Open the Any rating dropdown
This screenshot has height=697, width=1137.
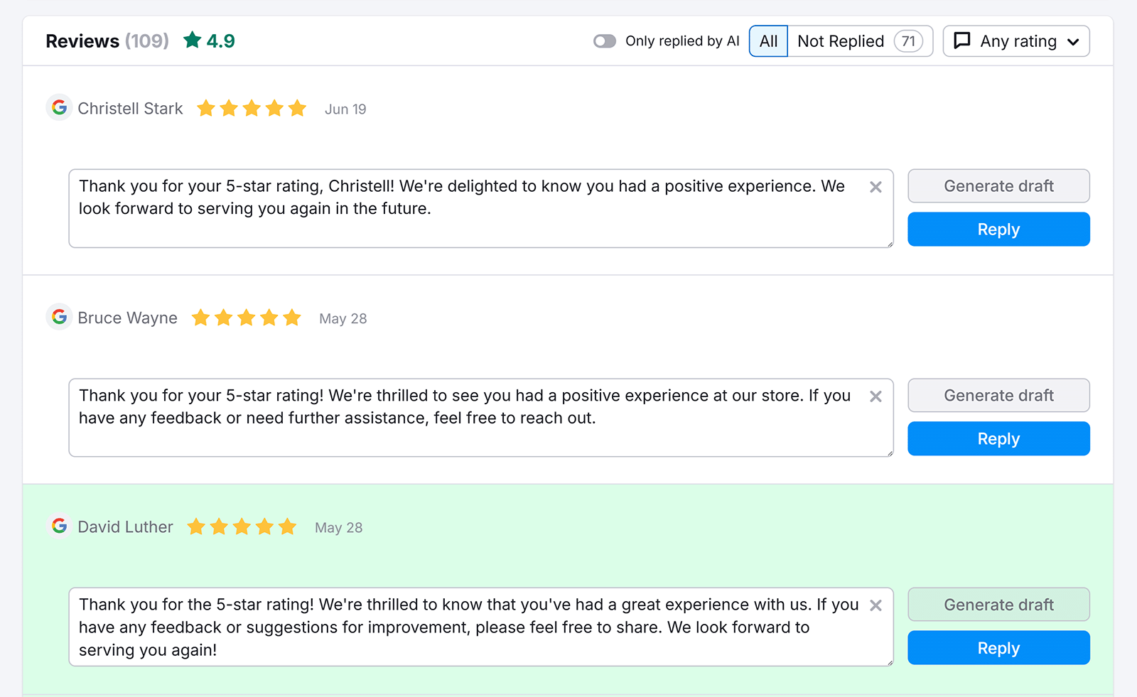[x=1016, y=41]
